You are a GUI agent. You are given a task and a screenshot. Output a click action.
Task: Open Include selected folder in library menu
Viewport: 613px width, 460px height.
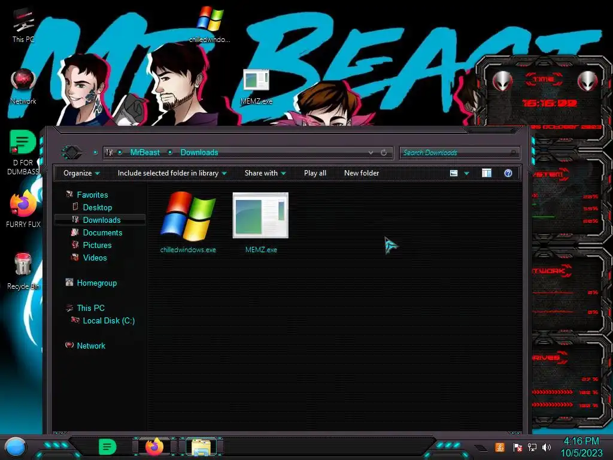[172, 173]
